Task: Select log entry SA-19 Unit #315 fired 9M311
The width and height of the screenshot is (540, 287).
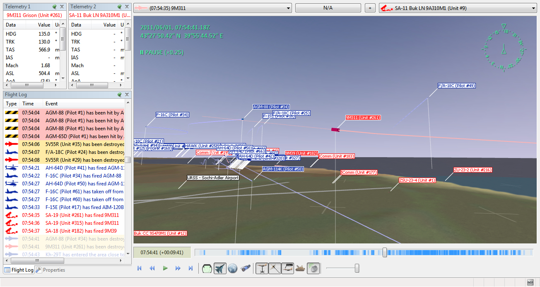Action: click(x=64, y=223)
